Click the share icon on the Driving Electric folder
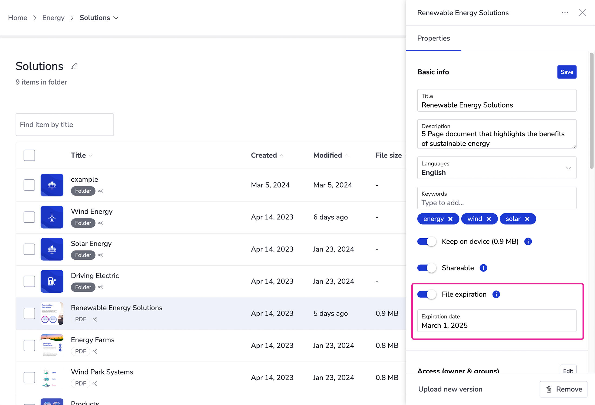The width and height of the screenshot is (595, 405). tap(100, 287)
